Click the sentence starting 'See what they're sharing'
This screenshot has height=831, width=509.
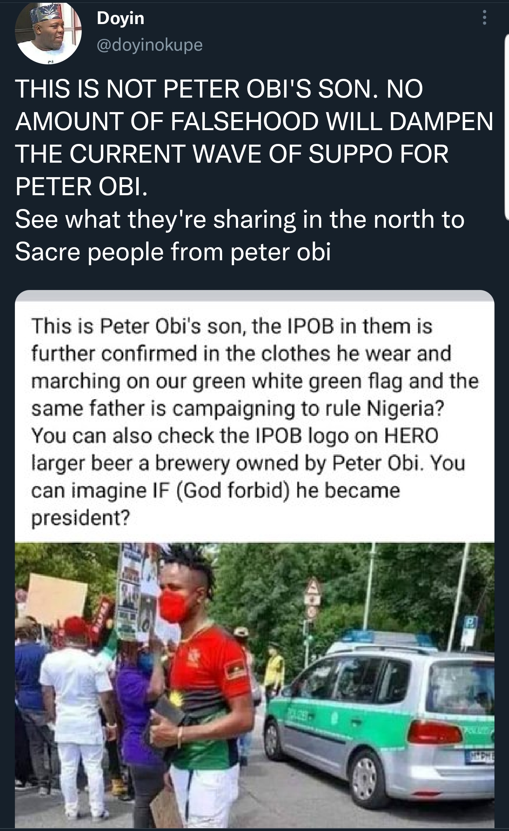pos(239,219)
